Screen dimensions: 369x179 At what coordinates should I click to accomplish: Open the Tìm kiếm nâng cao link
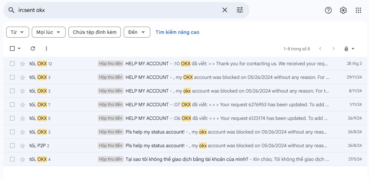[x=177, y=32]
